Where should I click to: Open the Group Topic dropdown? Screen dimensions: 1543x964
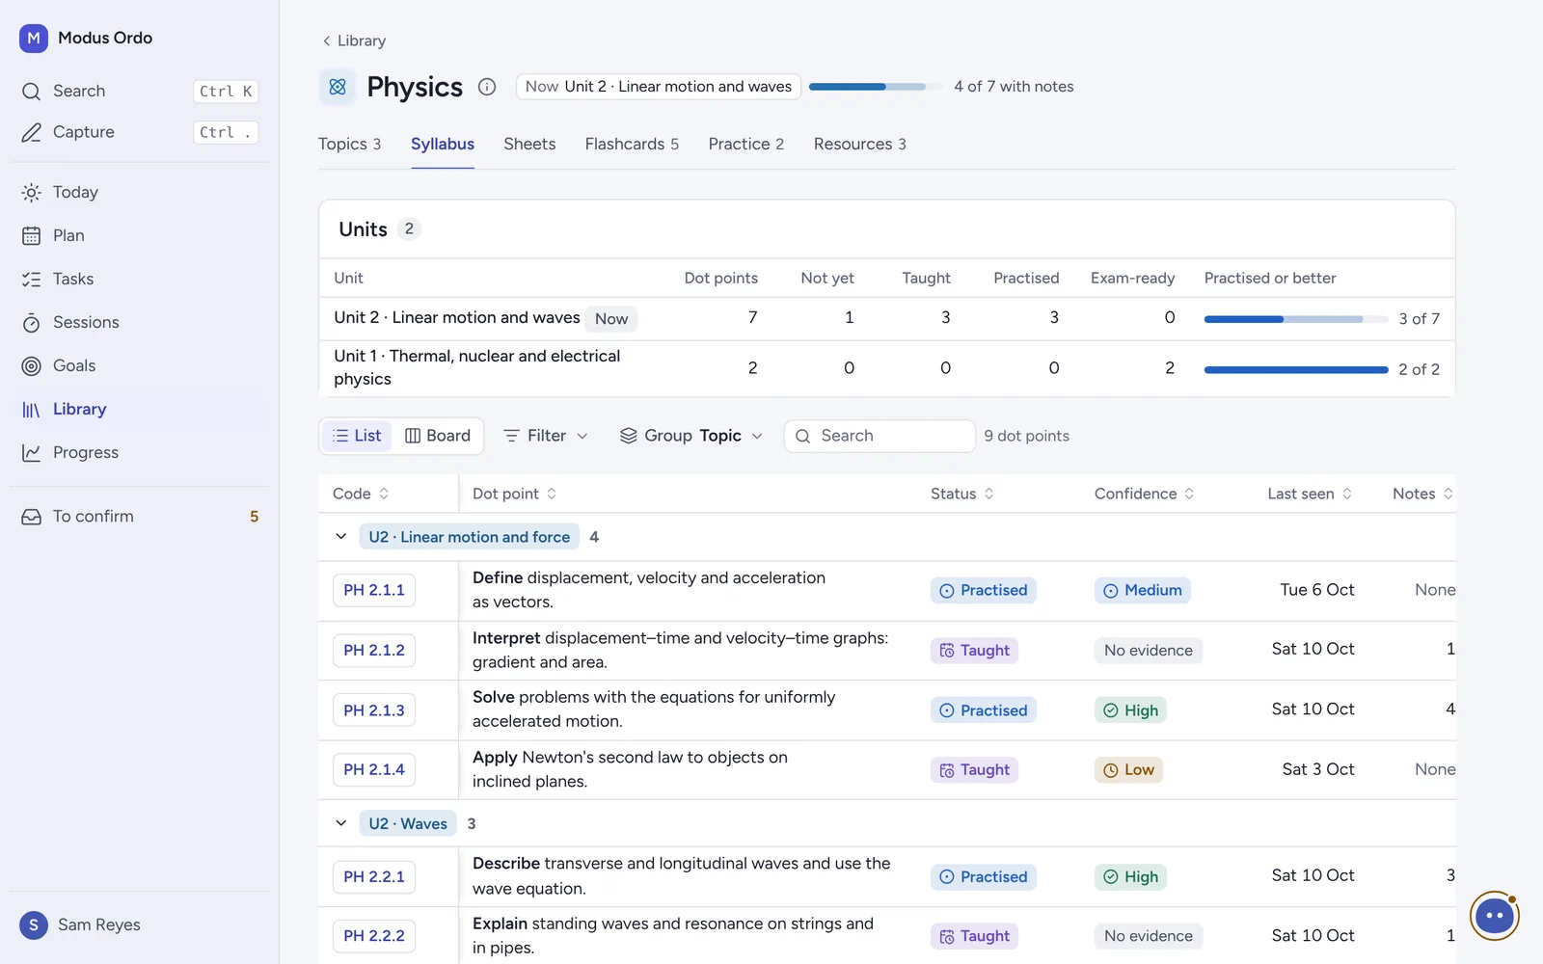coord(691,436)
